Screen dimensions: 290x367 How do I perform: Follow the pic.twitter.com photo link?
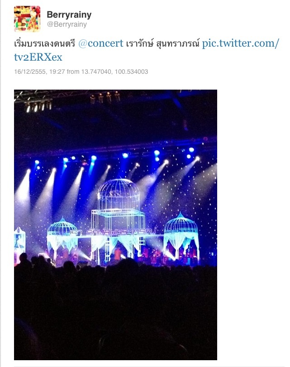point(240,43)
